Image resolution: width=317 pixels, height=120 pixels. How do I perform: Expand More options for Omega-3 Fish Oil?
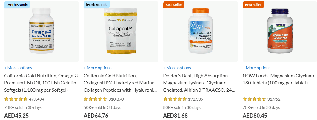click(x=18, y=68)
